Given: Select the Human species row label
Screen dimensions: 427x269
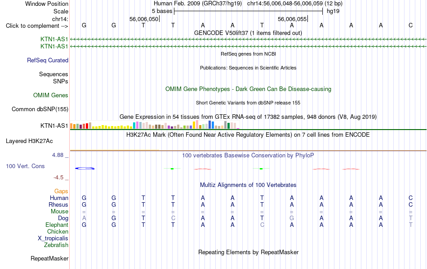Looking at the screenshot, I should [59, 198].
